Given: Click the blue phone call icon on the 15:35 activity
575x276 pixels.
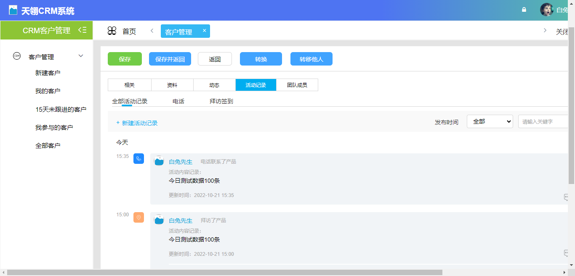Looking at the screenshot, I should pyautogui.click(x=138, y=158).
